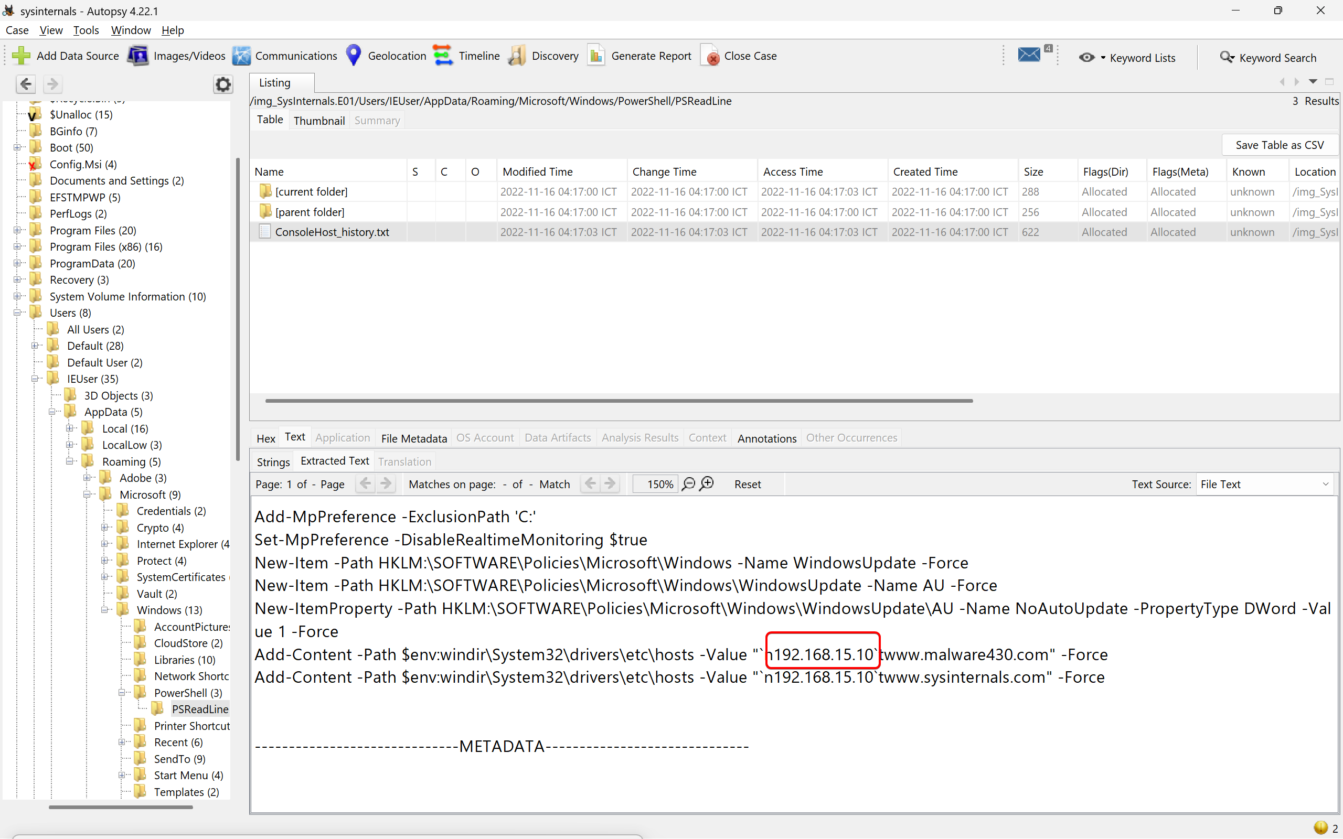This screenshot has width=1343, height=839.
Task: Navigate forward in the tree view
Action: pyautogui.click(x=52, y=84)
